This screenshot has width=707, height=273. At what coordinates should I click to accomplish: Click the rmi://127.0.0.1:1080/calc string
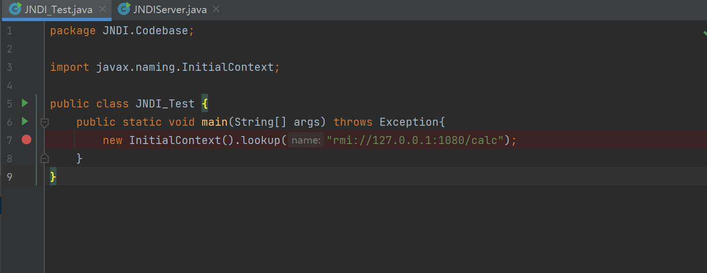(x=415, y=140)
